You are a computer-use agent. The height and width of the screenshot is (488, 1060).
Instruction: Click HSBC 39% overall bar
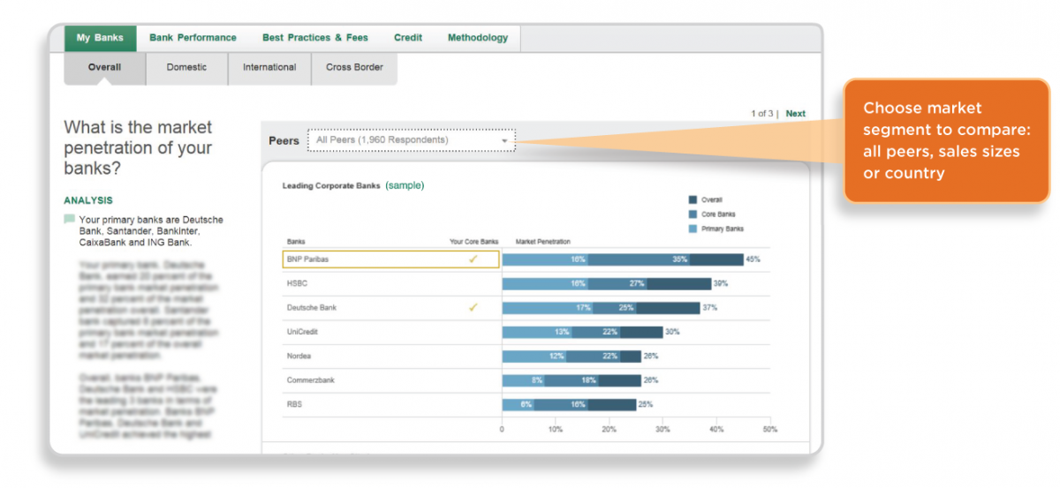[679, 284]
